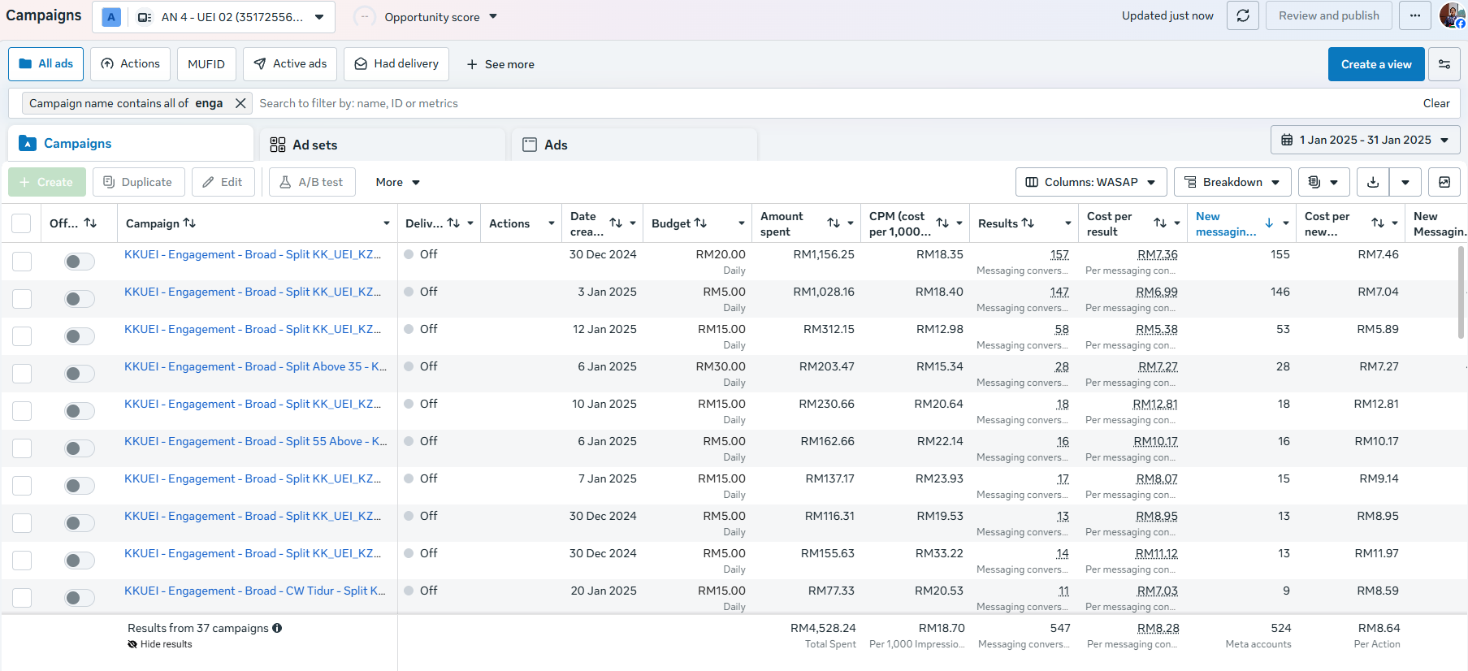Tick the select-all campaigns checkbox

[x=22, y=223]
